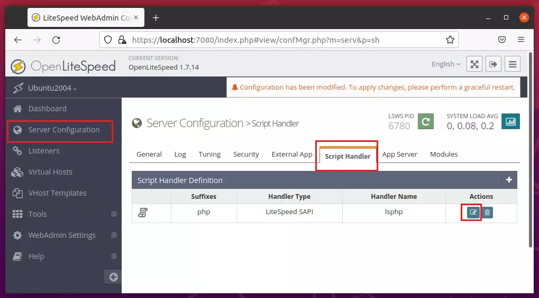
Task: Expand the Tools submenu
Action: coord(114,214)
